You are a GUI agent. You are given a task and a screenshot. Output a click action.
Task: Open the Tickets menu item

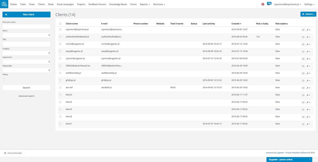(13, 4)
